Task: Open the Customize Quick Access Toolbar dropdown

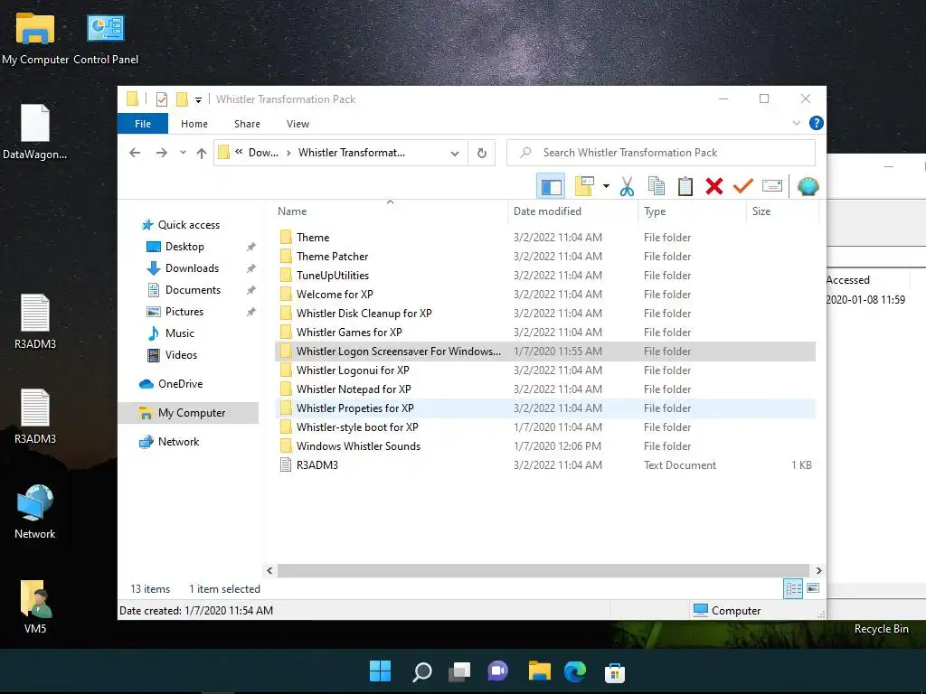Action: click(198, 99)
